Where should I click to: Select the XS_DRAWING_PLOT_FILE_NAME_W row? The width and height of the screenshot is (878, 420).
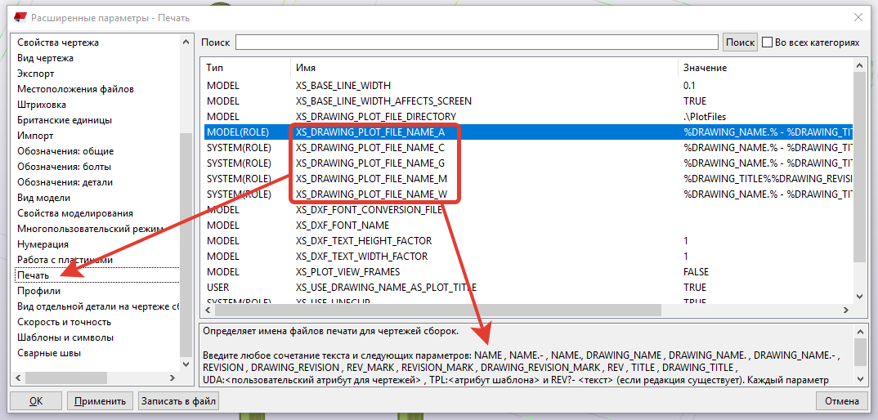click(x=371, y=194)
